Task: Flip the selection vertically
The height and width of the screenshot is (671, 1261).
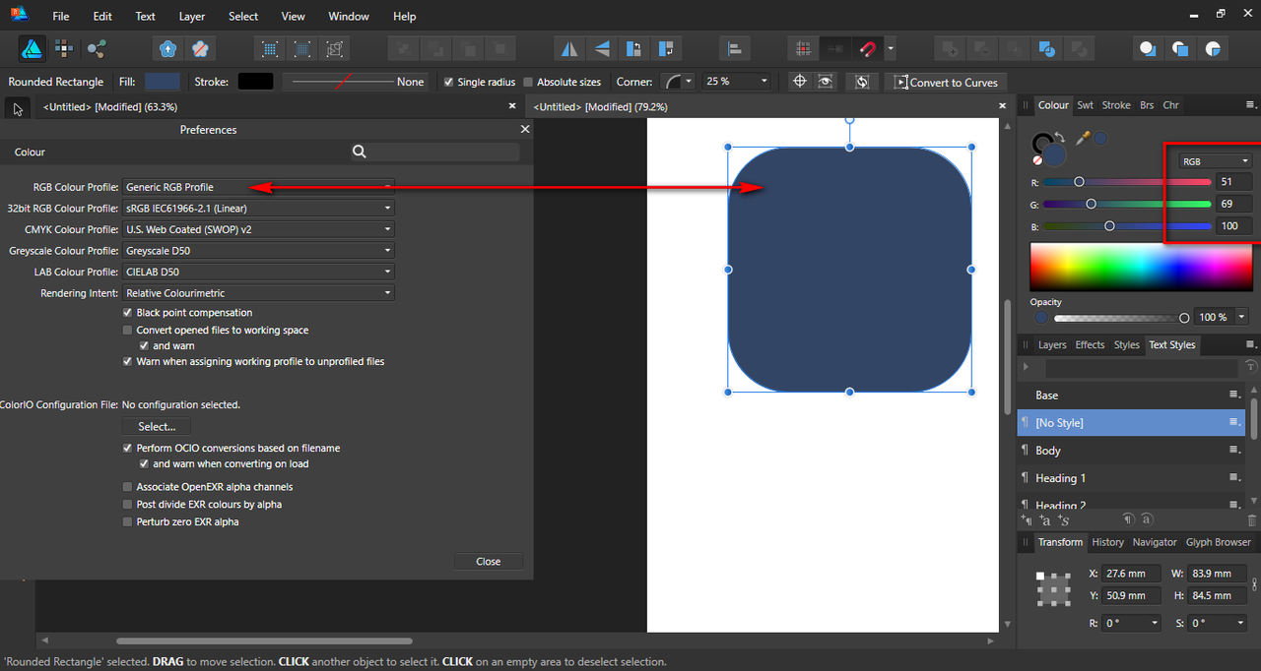Action: coord(601,48)
